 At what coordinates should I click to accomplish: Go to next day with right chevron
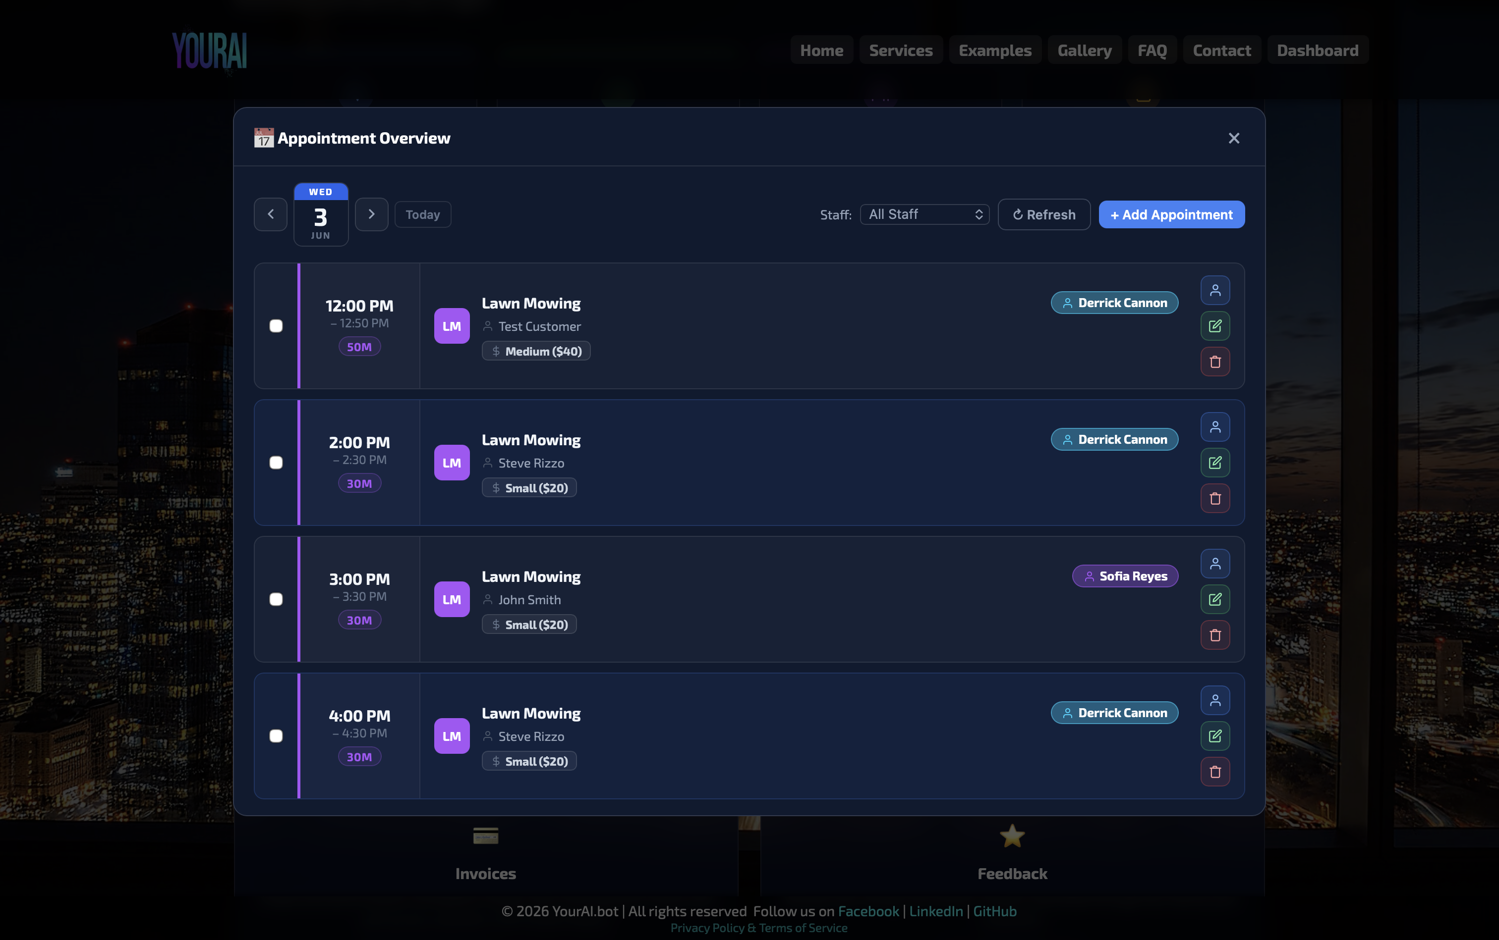click(371, 214)
